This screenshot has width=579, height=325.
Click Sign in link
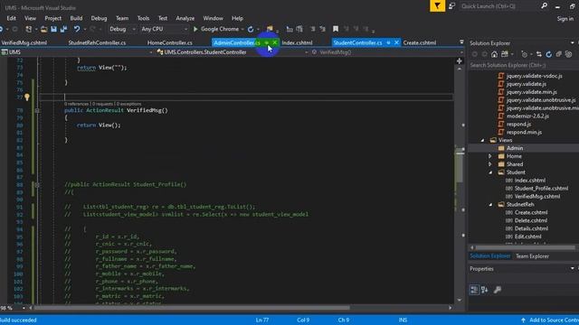[565, 18]
